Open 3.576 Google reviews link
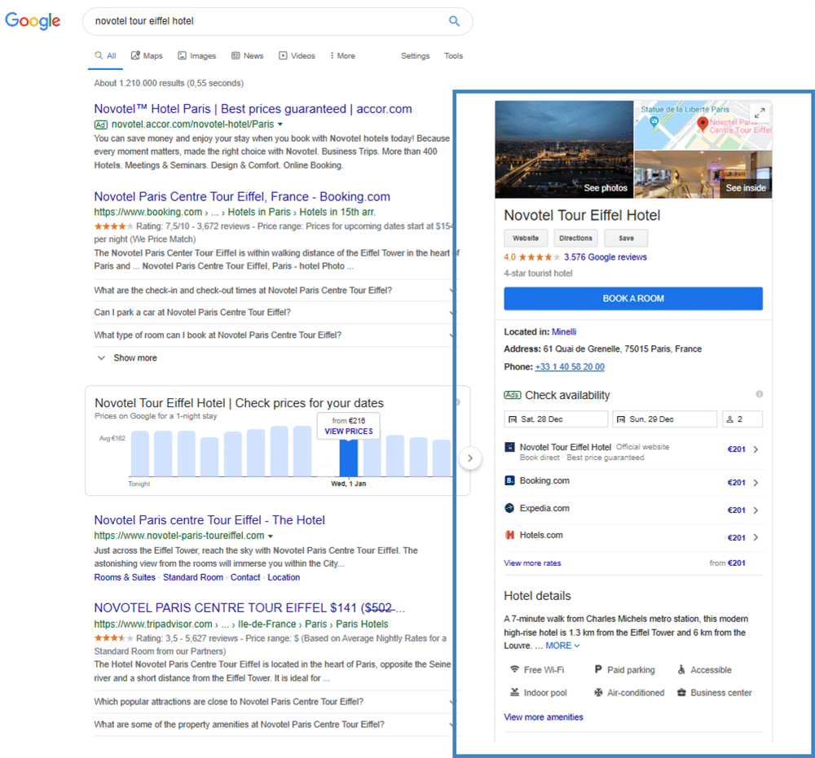This screenshot has height=758, width=815. (605, 257)
